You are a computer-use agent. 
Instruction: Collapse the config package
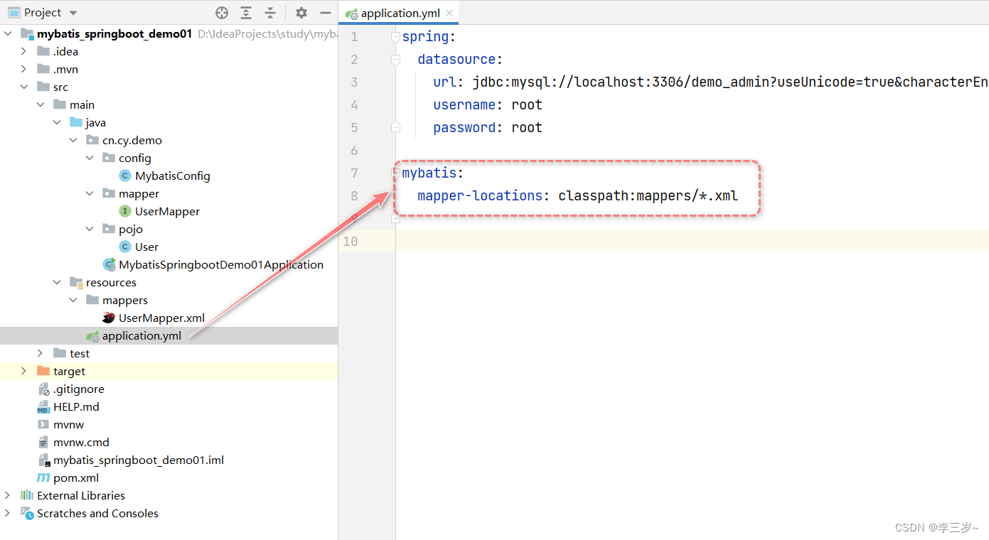[x=90, y=158]
